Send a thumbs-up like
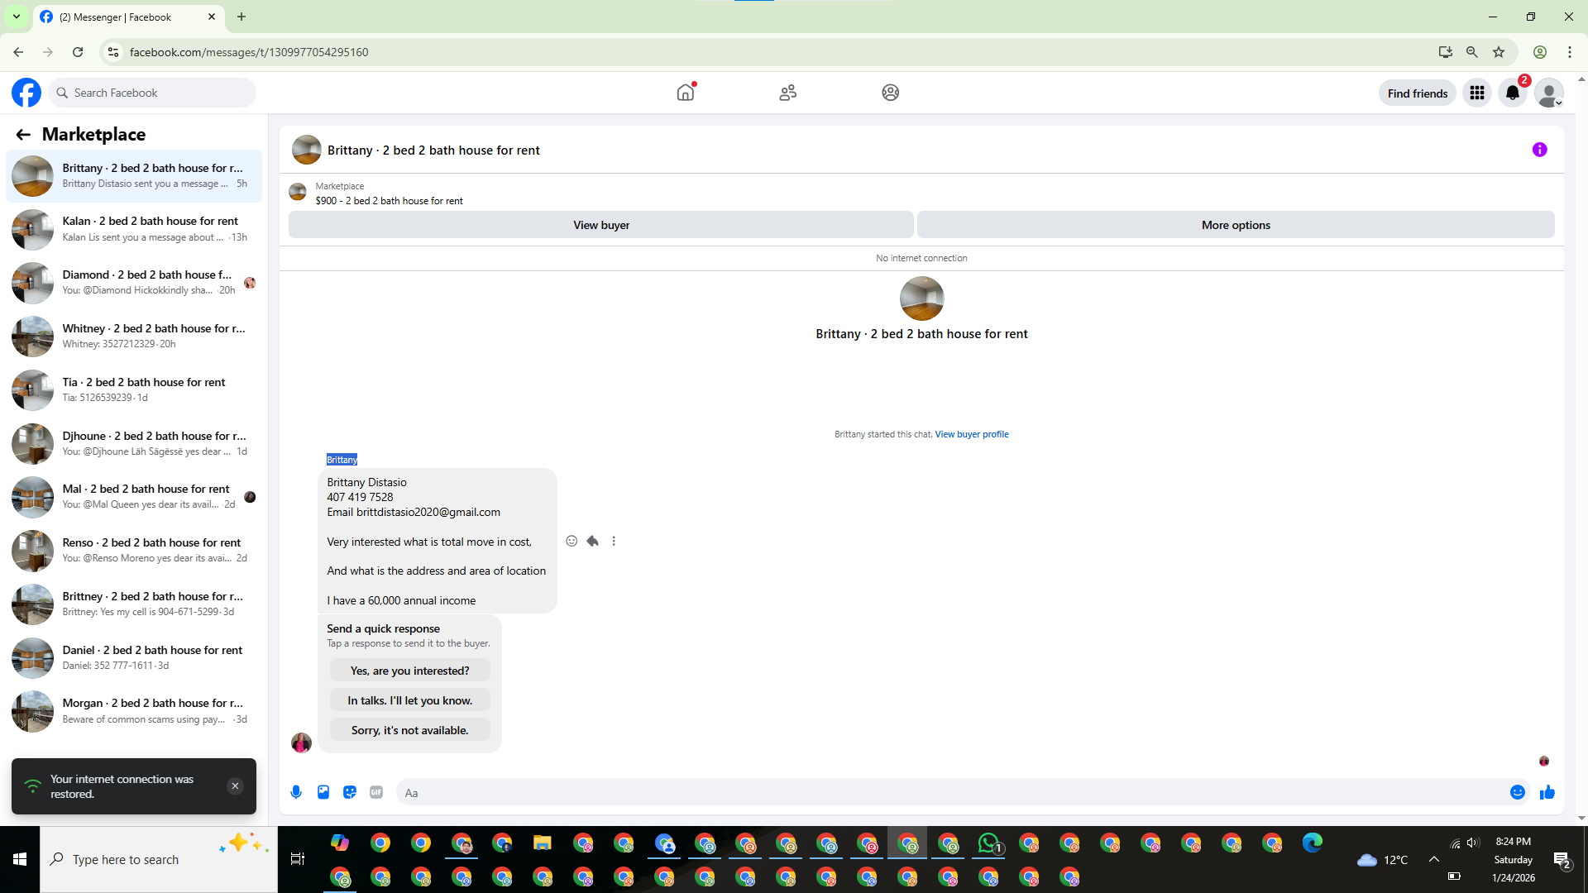1588x893 pixels. click(1547, 792)
